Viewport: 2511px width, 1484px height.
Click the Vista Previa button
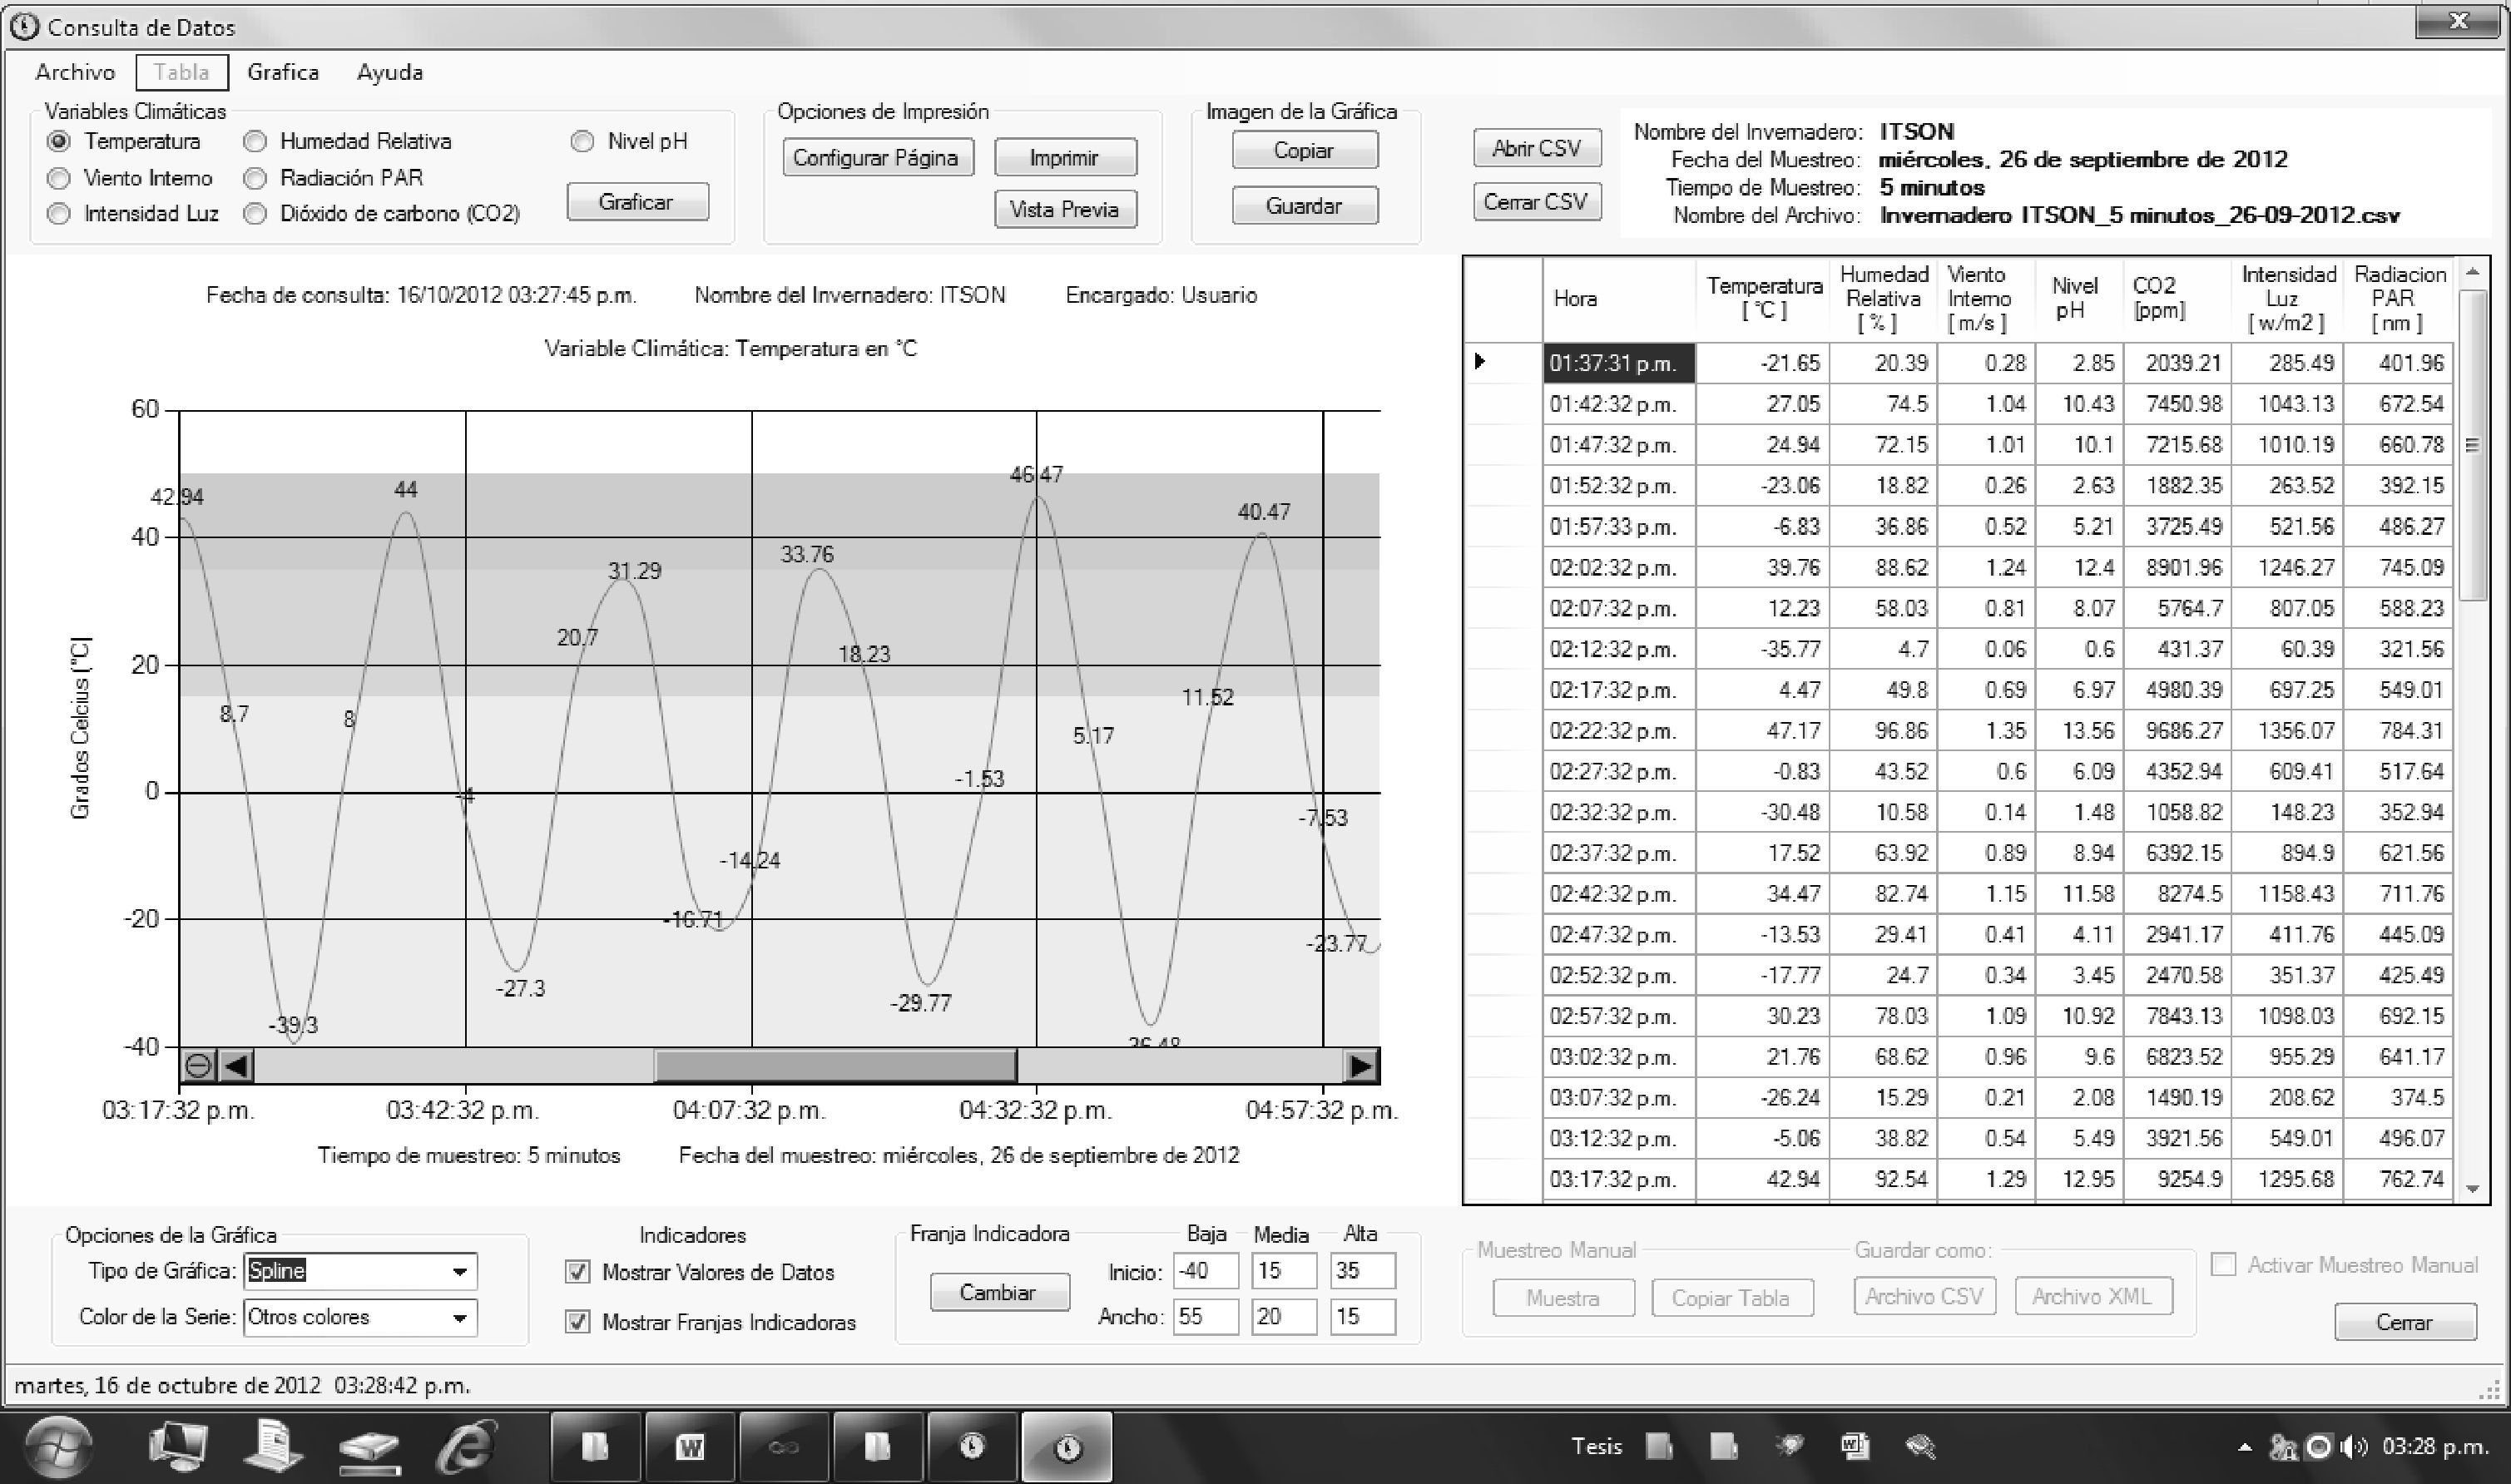click(1064, 209)
